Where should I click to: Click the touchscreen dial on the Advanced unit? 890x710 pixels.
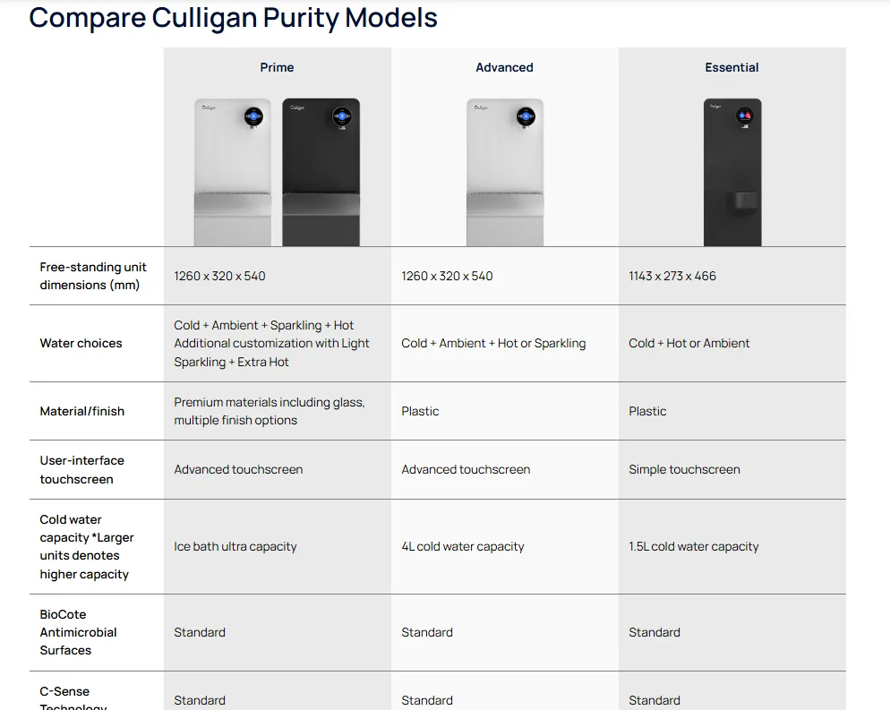[x=526, y=116]
